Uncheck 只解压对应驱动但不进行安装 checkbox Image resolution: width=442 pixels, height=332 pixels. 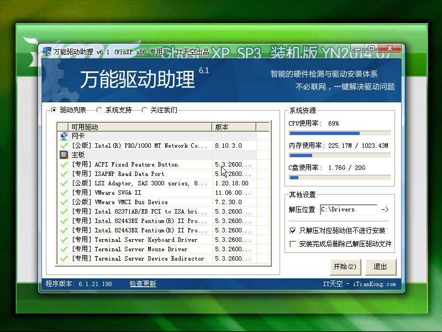click(x=293, y=231)
